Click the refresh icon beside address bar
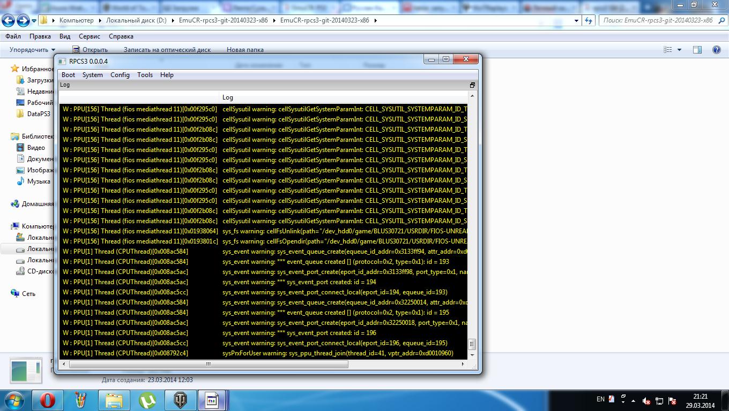The width and height of the screenshot is (729, 411). 589,20
